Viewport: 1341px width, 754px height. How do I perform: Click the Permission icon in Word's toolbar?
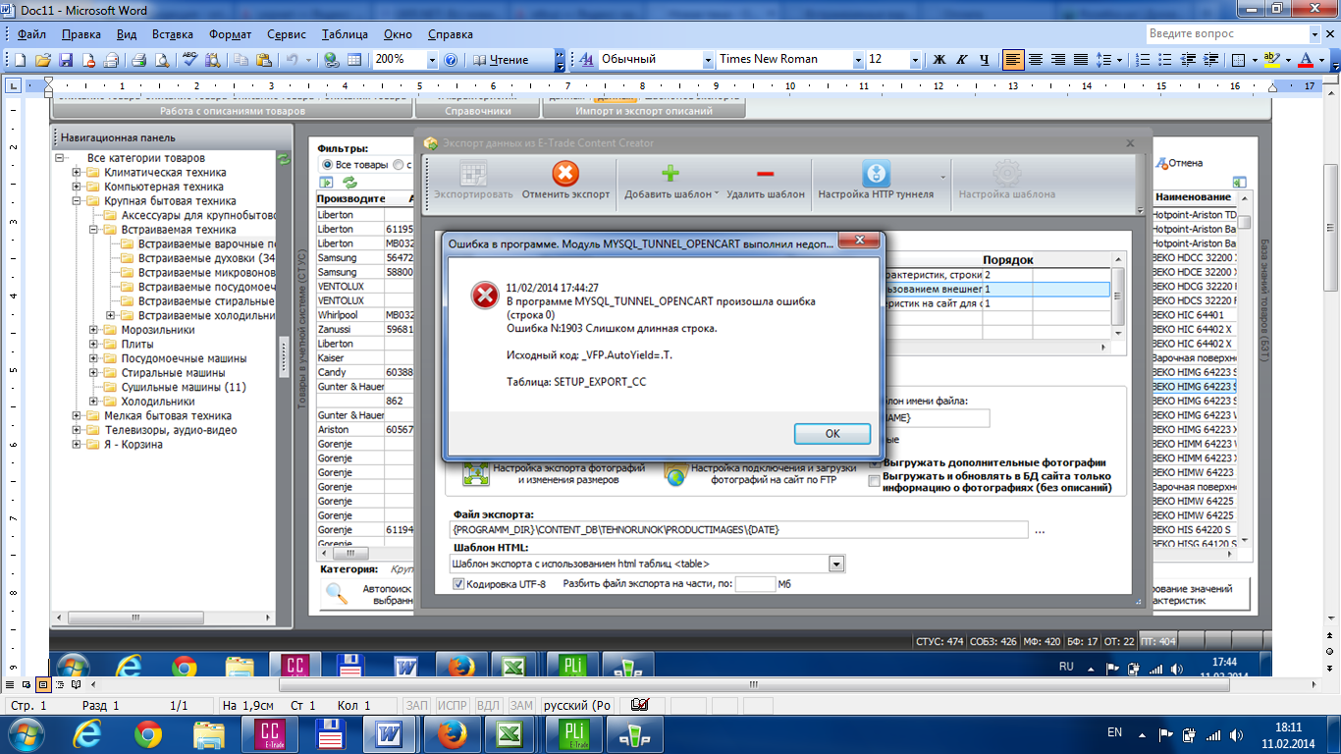point(88,60)
